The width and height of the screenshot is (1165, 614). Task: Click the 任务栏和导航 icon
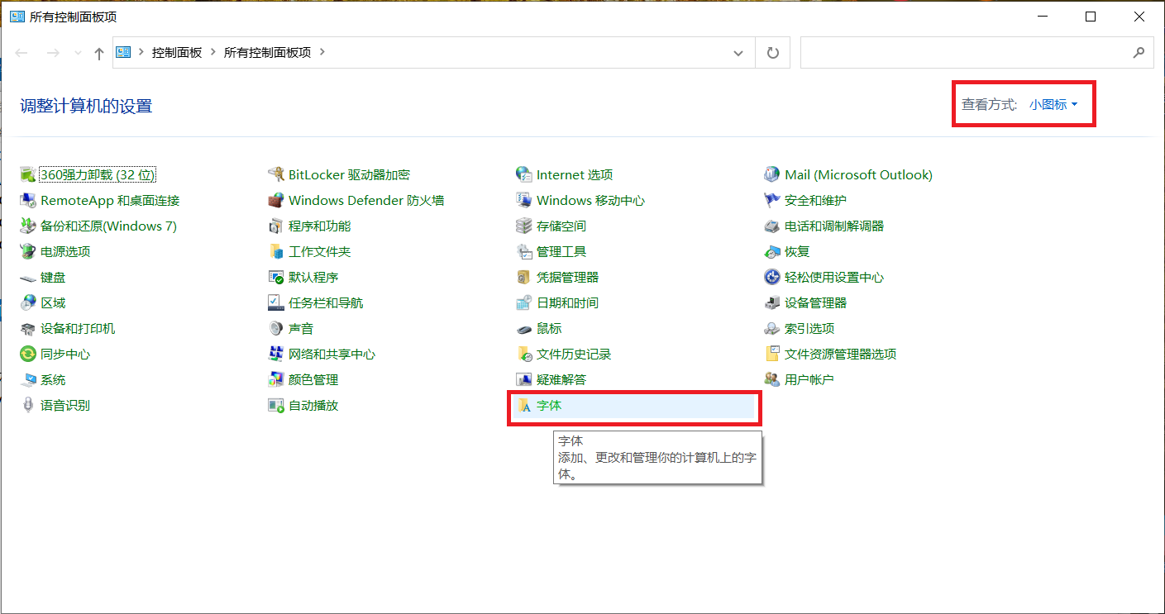(276, 302)
